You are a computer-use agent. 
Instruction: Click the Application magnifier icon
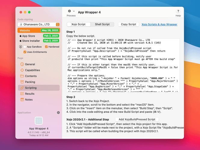coord(58,112)
